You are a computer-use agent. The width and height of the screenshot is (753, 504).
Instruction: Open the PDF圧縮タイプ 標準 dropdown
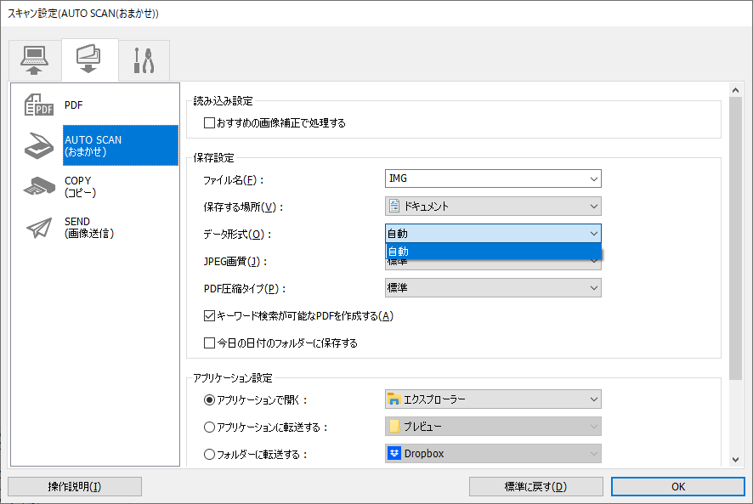click(x=493, y=288)
